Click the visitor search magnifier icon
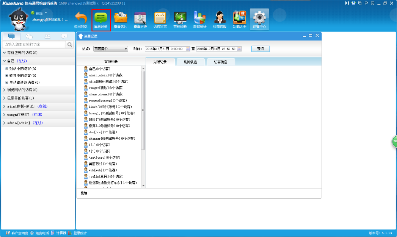The width and height of the screenshot is (397, 237). 70,45
